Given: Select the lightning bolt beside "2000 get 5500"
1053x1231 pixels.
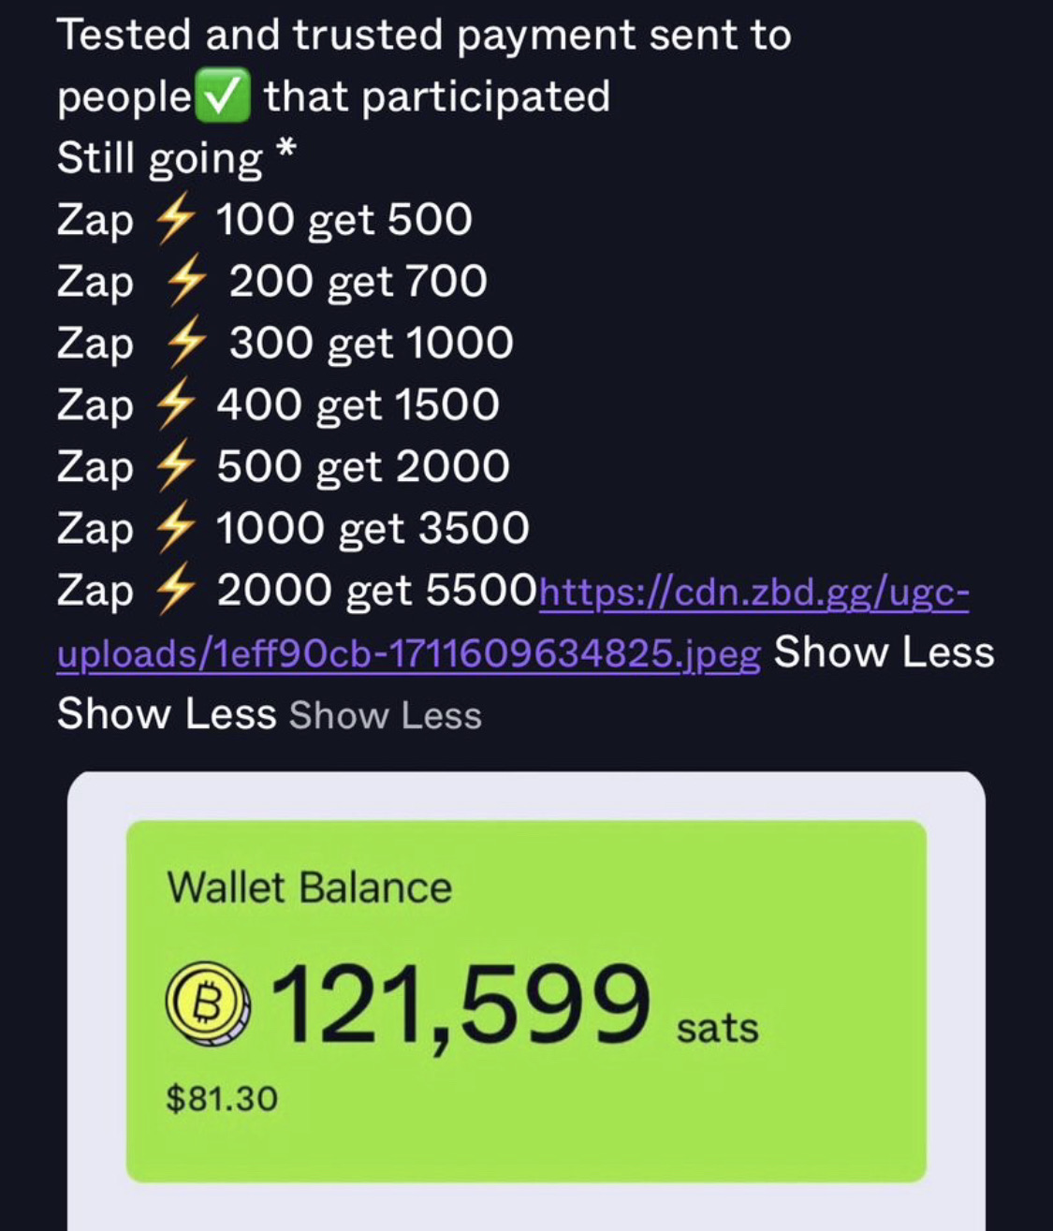Looking at the screenshot, I should 175,592.
